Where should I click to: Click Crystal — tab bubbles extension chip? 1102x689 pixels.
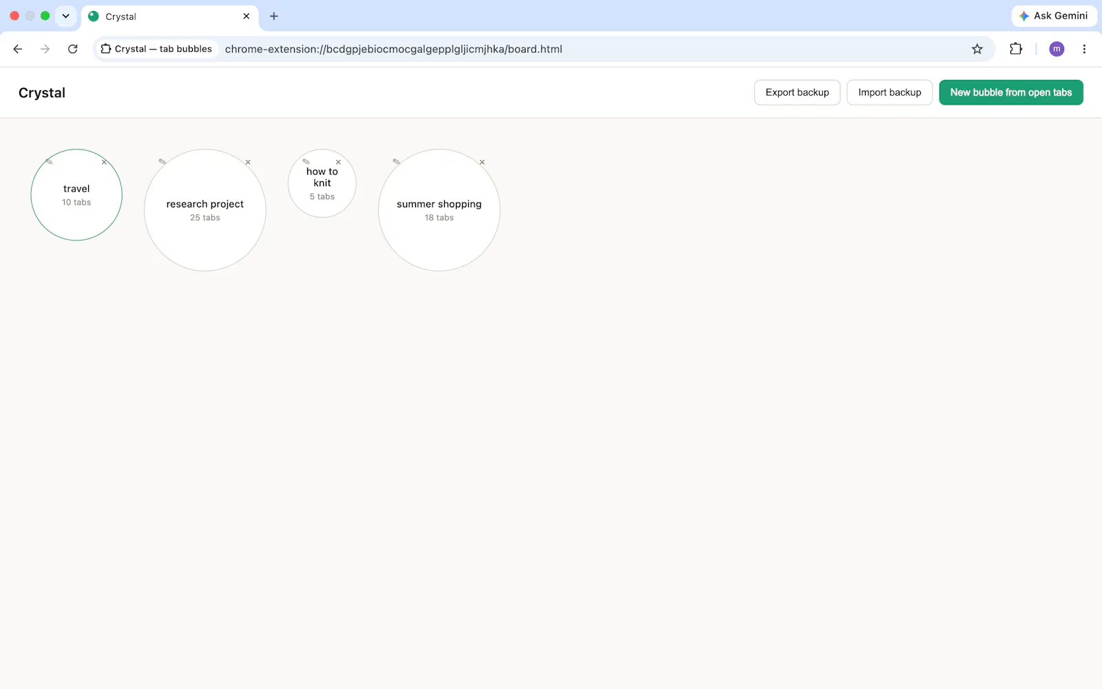click(156, 49)
